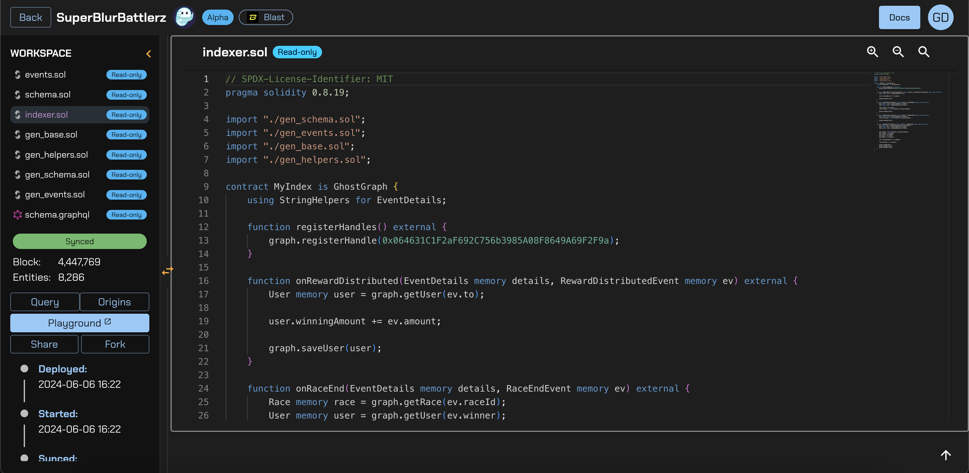The image size is (969, 473).
Task: Click the ghost mascot logo
Action: [x=184, y=17]
